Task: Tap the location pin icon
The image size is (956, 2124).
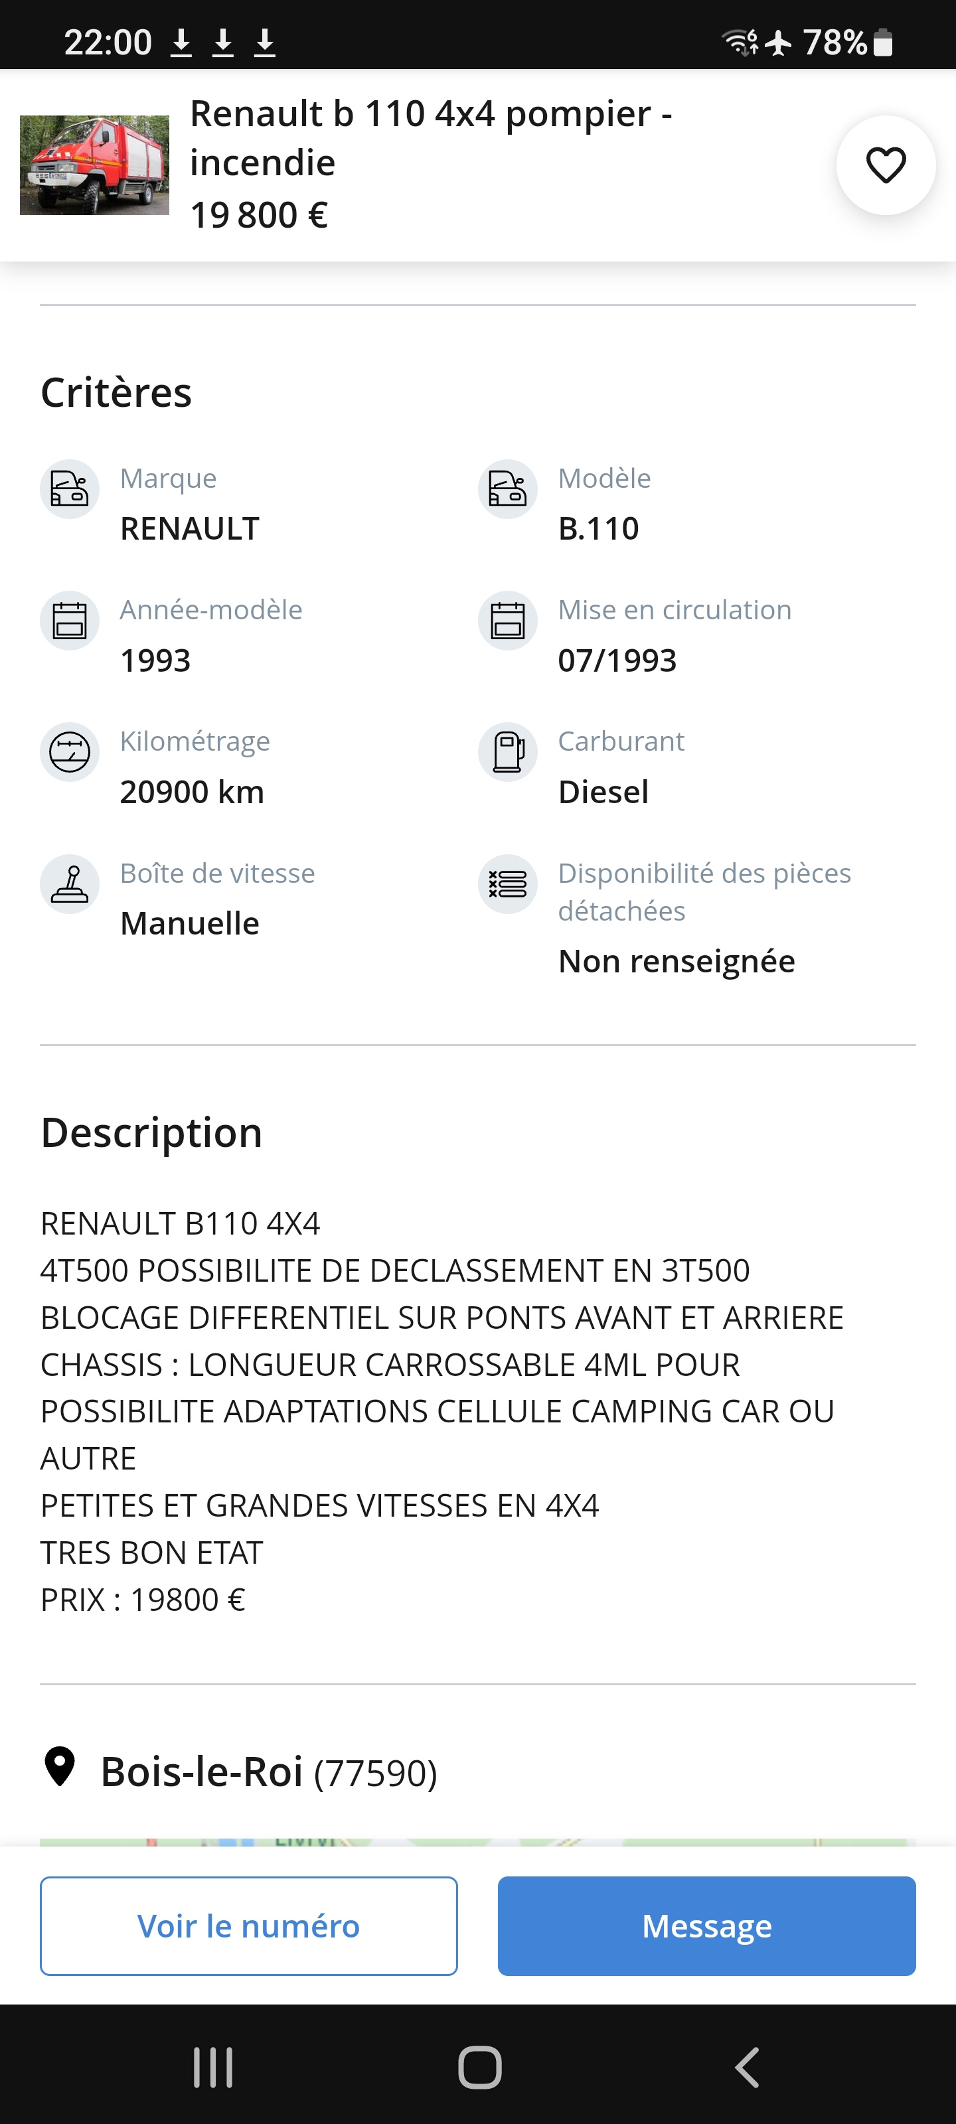Action: 59,1767
